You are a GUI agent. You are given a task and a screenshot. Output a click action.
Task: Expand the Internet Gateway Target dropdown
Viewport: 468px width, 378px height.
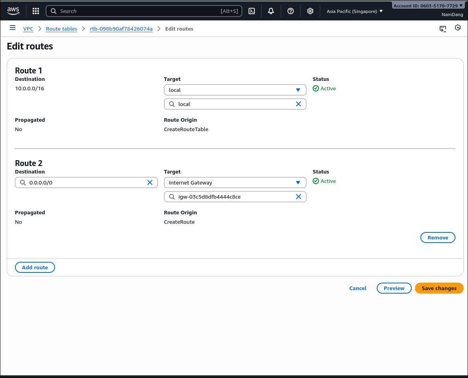click(235, 183)
